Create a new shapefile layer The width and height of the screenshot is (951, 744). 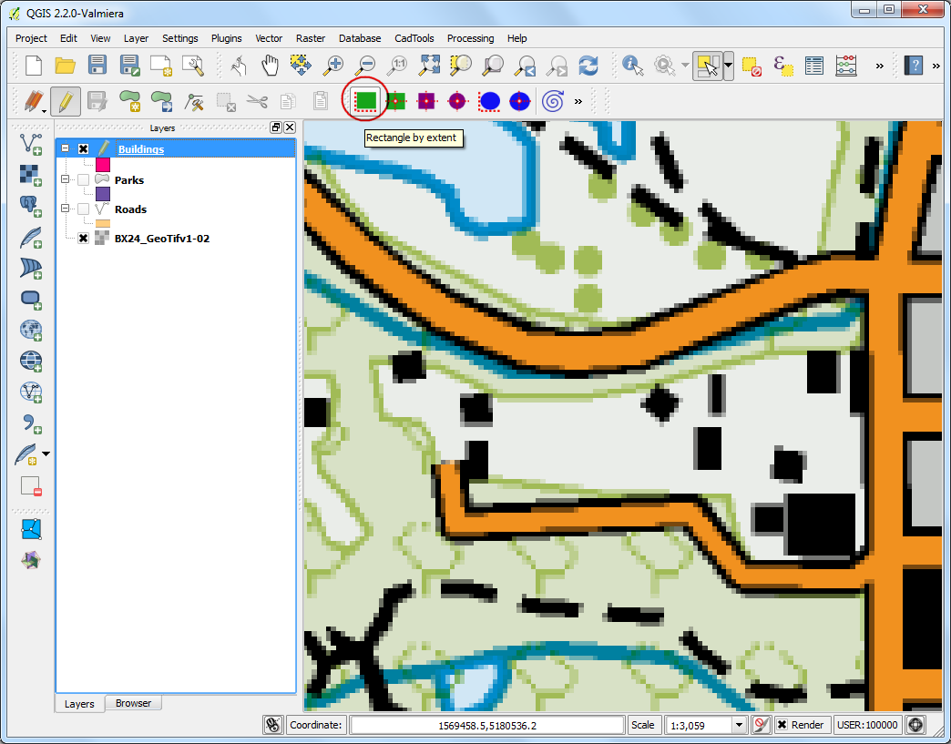26,454
